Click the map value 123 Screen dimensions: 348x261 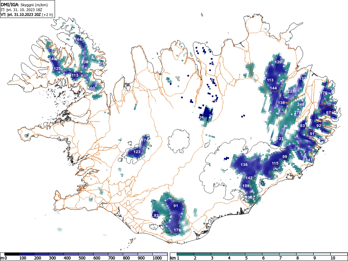coord(137,152)
